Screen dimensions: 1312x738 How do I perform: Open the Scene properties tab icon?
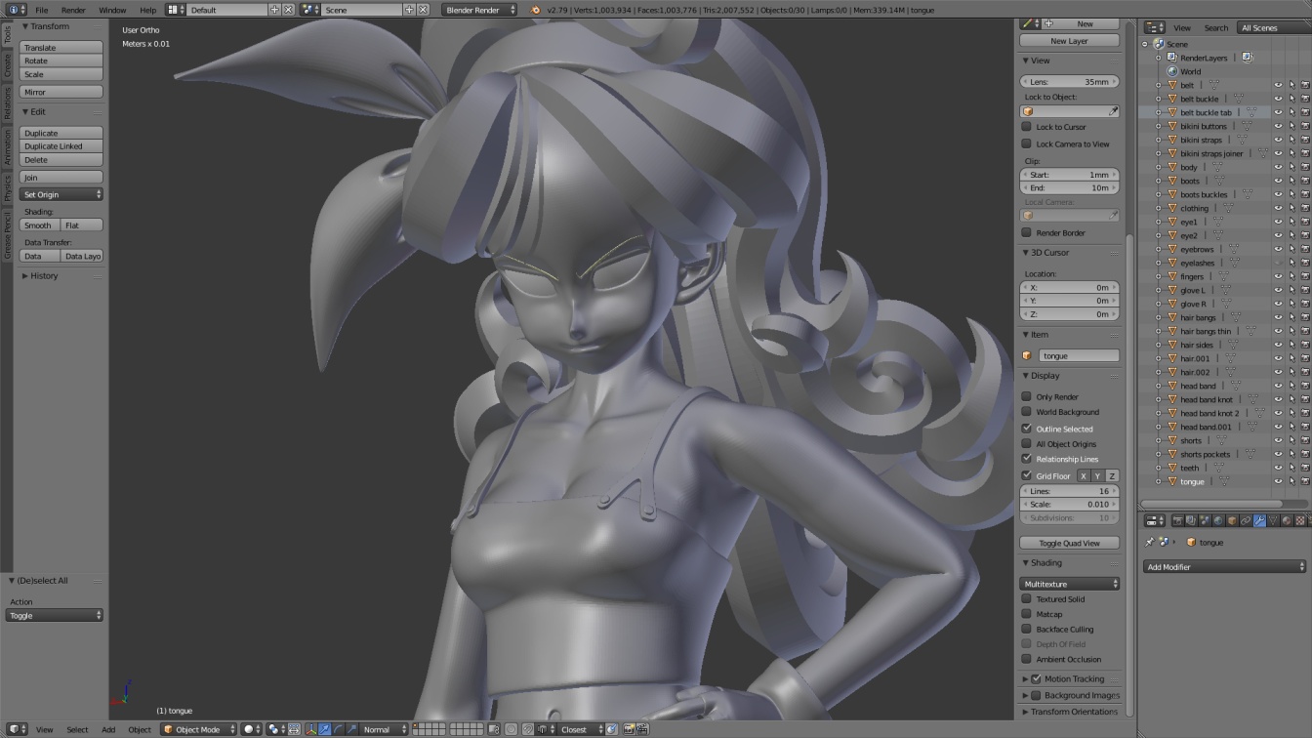coord(1205,520)
